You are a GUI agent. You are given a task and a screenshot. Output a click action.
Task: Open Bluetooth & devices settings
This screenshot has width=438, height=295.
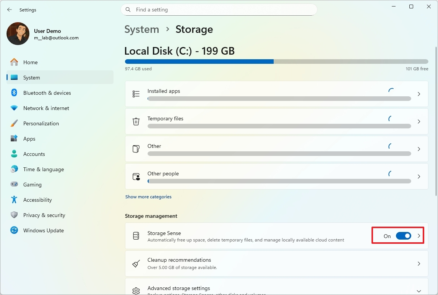[47, 93]
